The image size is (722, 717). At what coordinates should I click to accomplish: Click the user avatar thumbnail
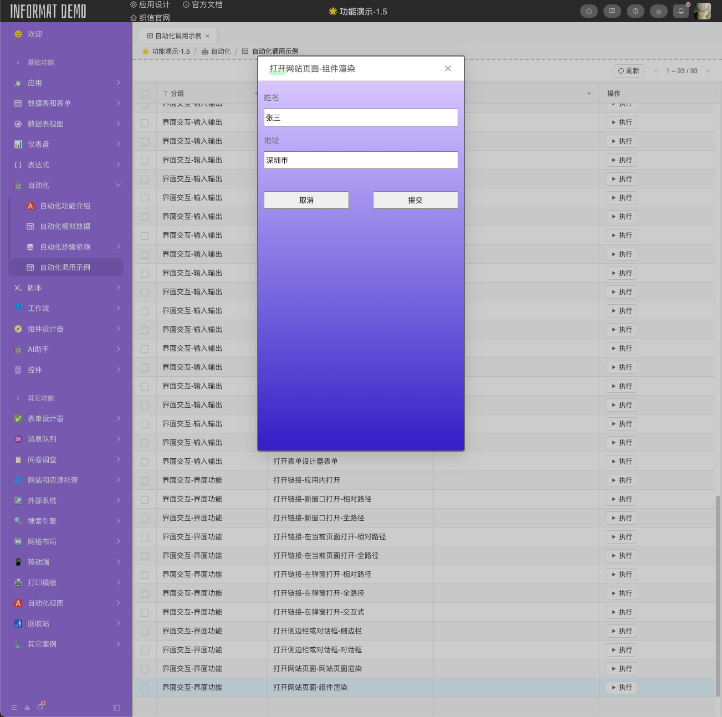point(702,11)
